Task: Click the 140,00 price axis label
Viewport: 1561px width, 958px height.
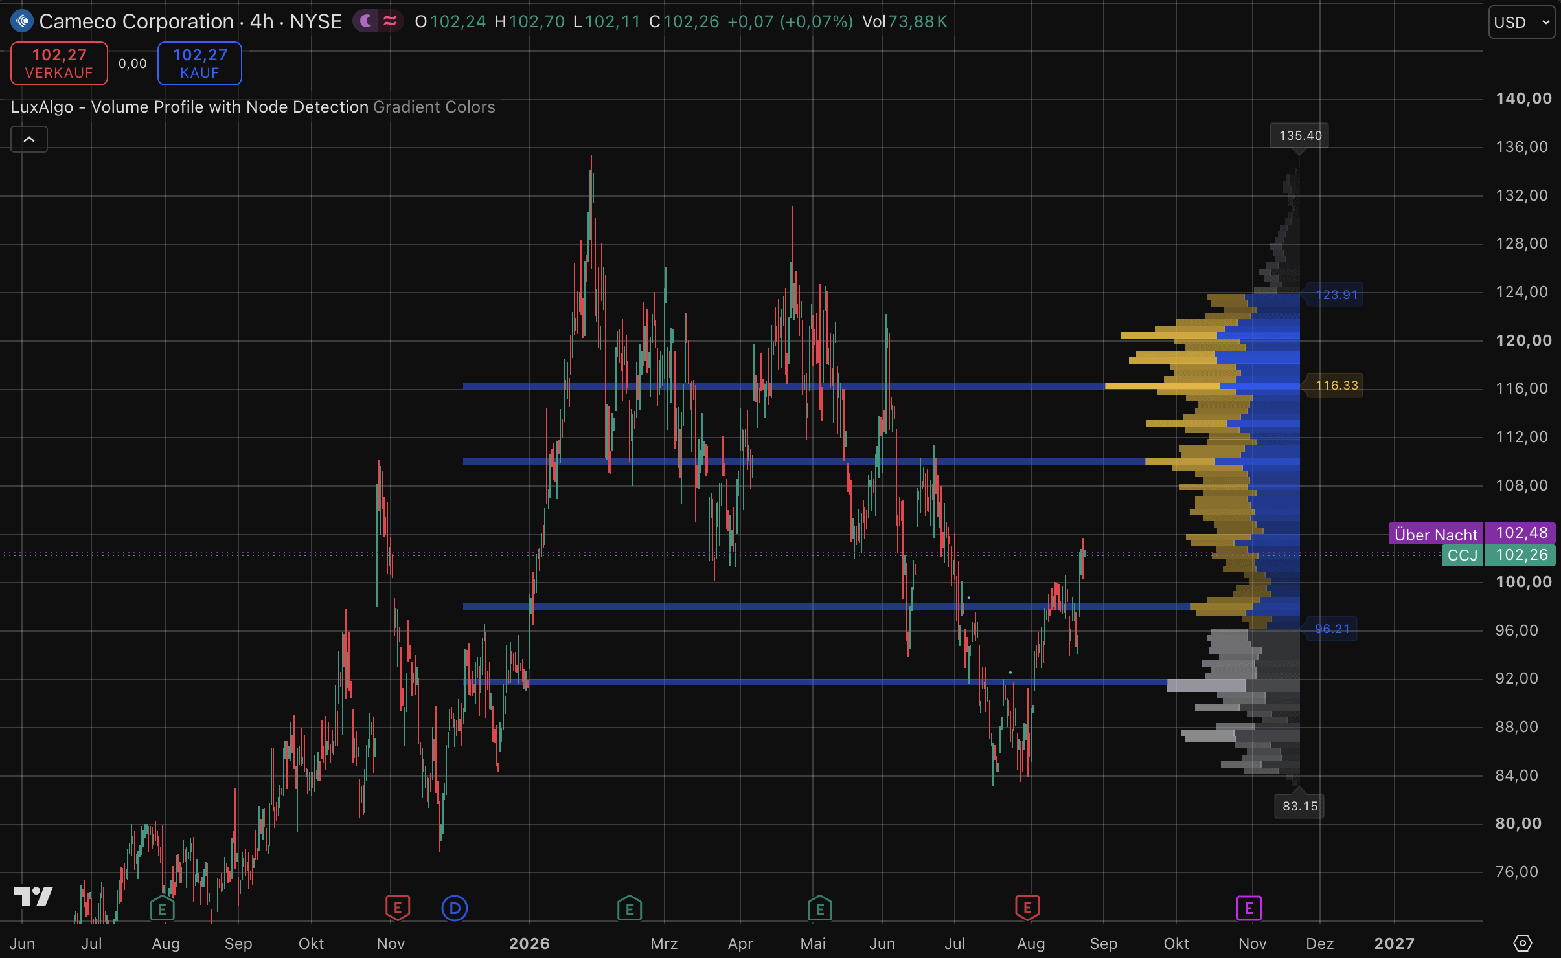Action: pyautogui.click(x=1523, y=98)
